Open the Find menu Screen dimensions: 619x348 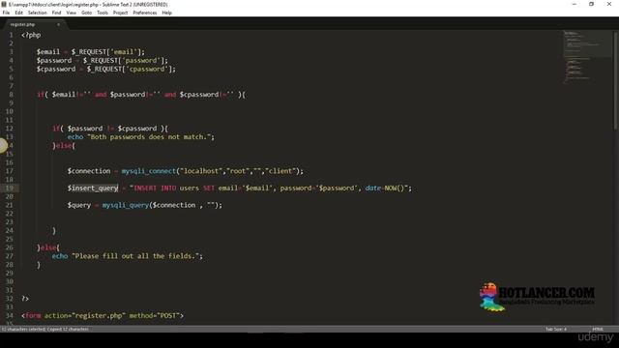pyautogui.click(x=56, y=13)
